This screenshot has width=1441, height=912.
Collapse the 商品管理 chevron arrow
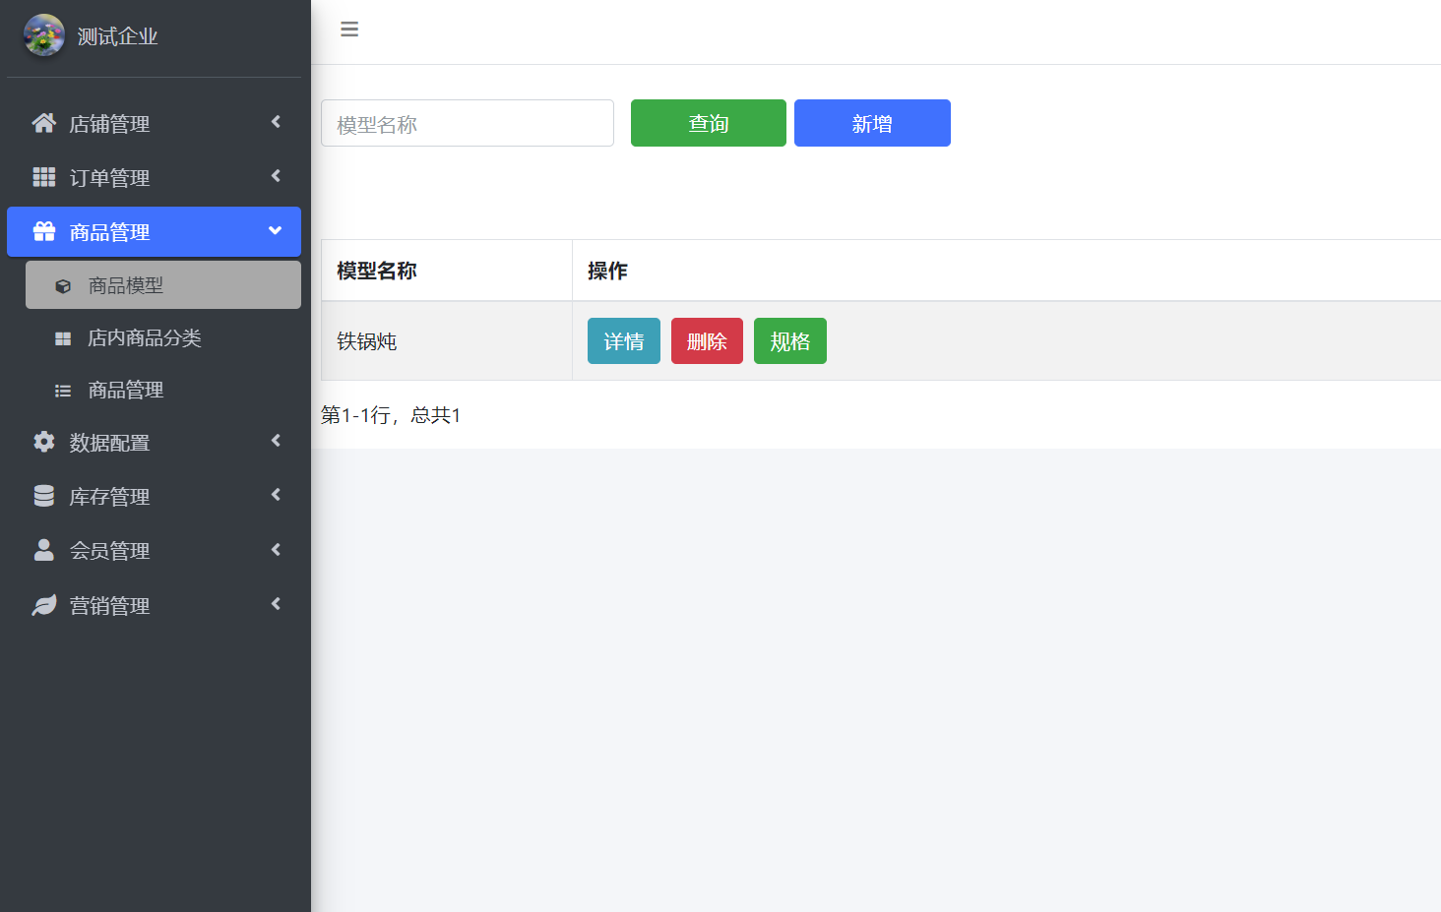[x=276, y=231]
